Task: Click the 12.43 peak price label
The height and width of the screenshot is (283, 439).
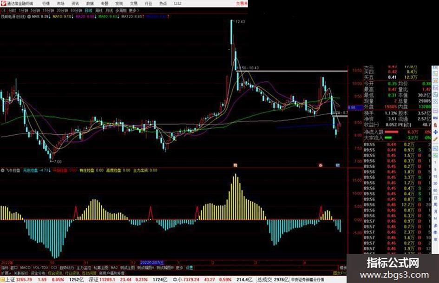Action: point(240,21)
